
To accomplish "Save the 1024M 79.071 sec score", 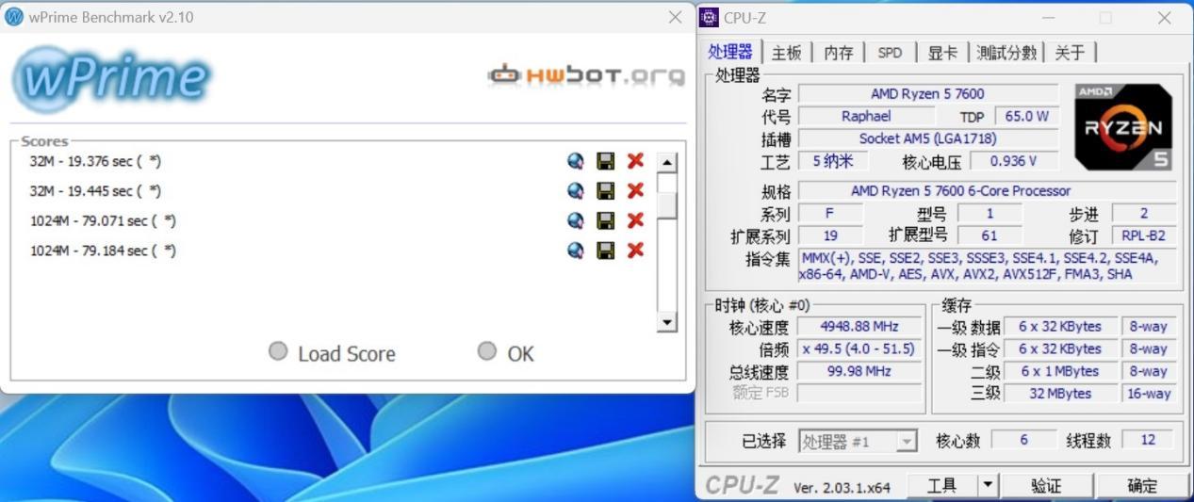I will (x=606, y=220).
